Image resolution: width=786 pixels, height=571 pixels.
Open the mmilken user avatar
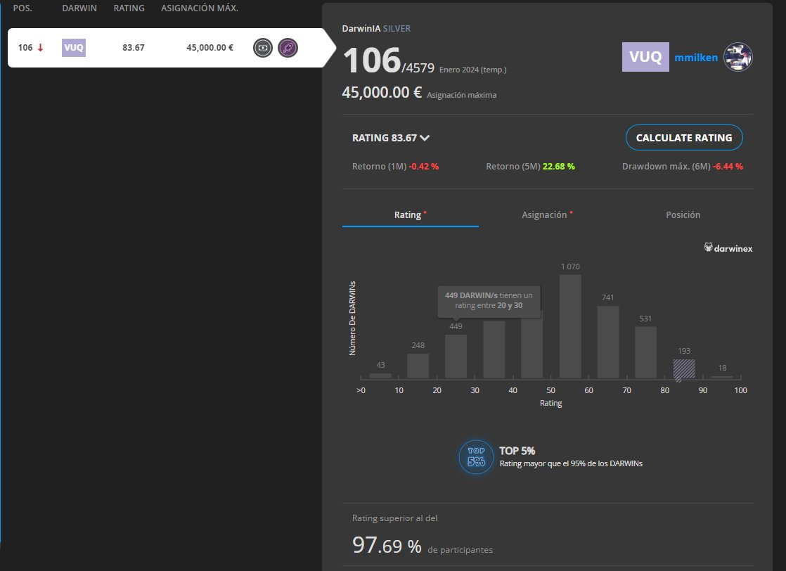coord(738,57)
